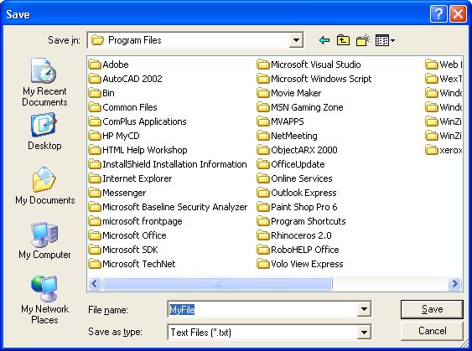472x351 pixels.
Task: Select the Microsoft Office folder
Action: 127,235
